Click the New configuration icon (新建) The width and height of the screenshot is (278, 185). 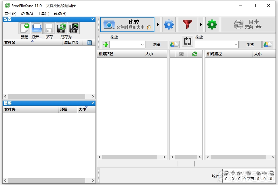click(24, 28)
